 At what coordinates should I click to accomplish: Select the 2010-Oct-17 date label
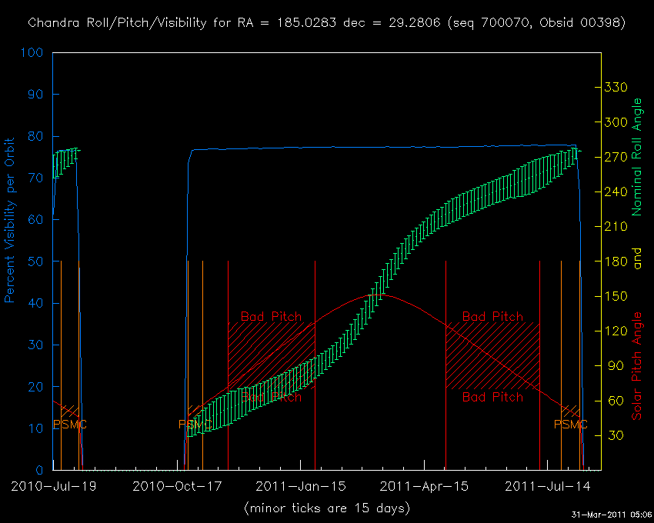(x=178, y=486)
